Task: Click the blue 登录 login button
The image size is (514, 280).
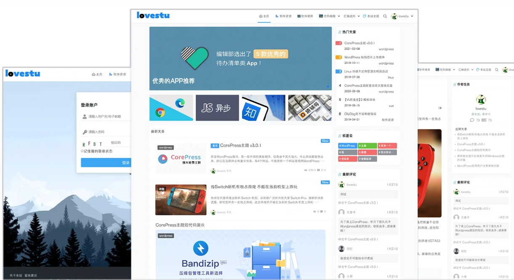Action: (106, 163)
